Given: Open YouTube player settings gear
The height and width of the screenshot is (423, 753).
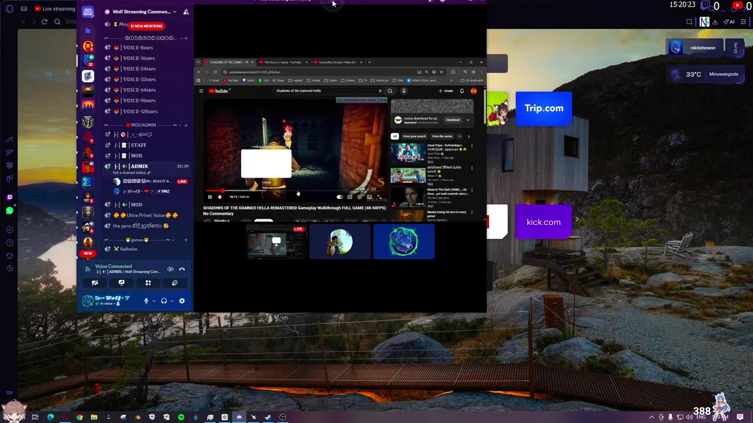Looking at the screenshot, I should coord(359,197).
